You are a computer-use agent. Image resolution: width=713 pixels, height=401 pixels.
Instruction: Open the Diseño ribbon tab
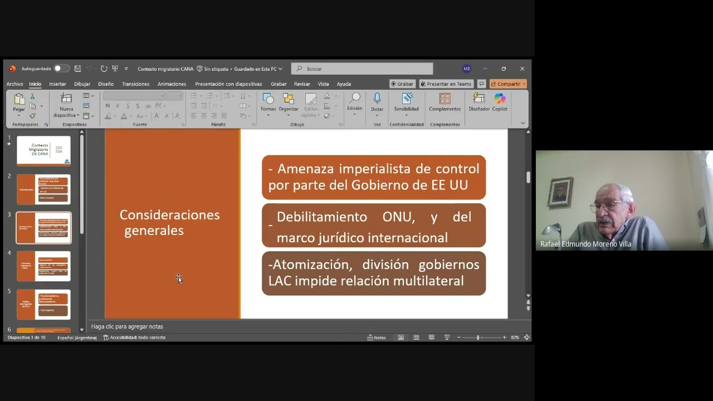click(x=106, y=84)
